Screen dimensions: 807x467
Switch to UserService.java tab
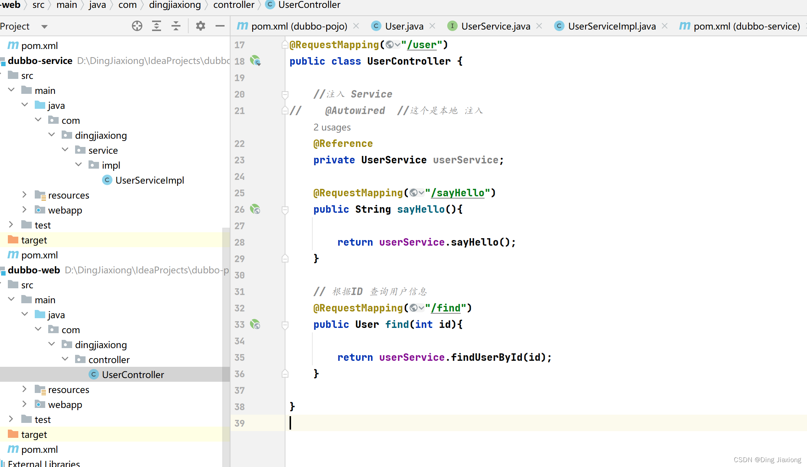(496, 26)
